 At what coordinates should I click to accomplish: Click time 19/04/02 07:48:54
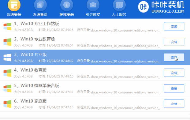(x=60, y=45)
